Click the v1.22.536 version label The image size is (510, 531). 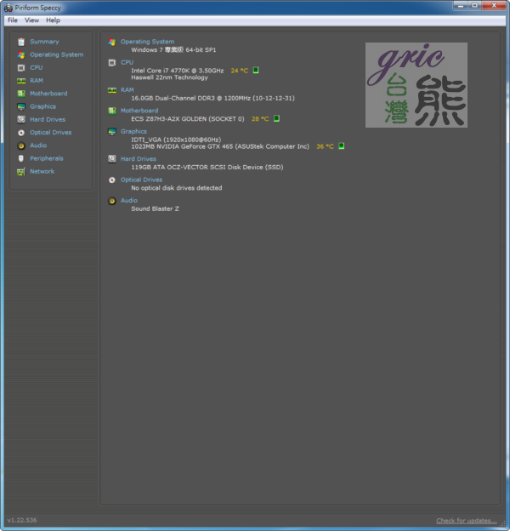point(22,520)
